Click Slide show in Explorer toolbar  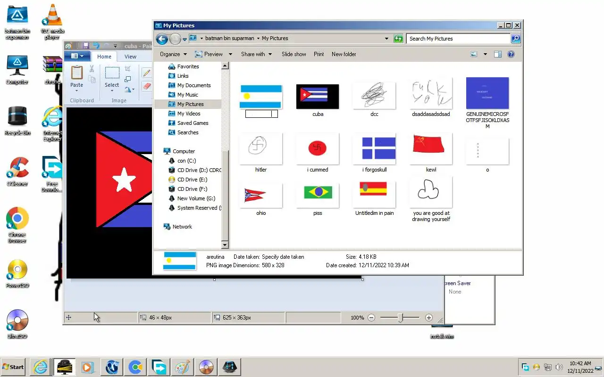[x=294, y=54]
